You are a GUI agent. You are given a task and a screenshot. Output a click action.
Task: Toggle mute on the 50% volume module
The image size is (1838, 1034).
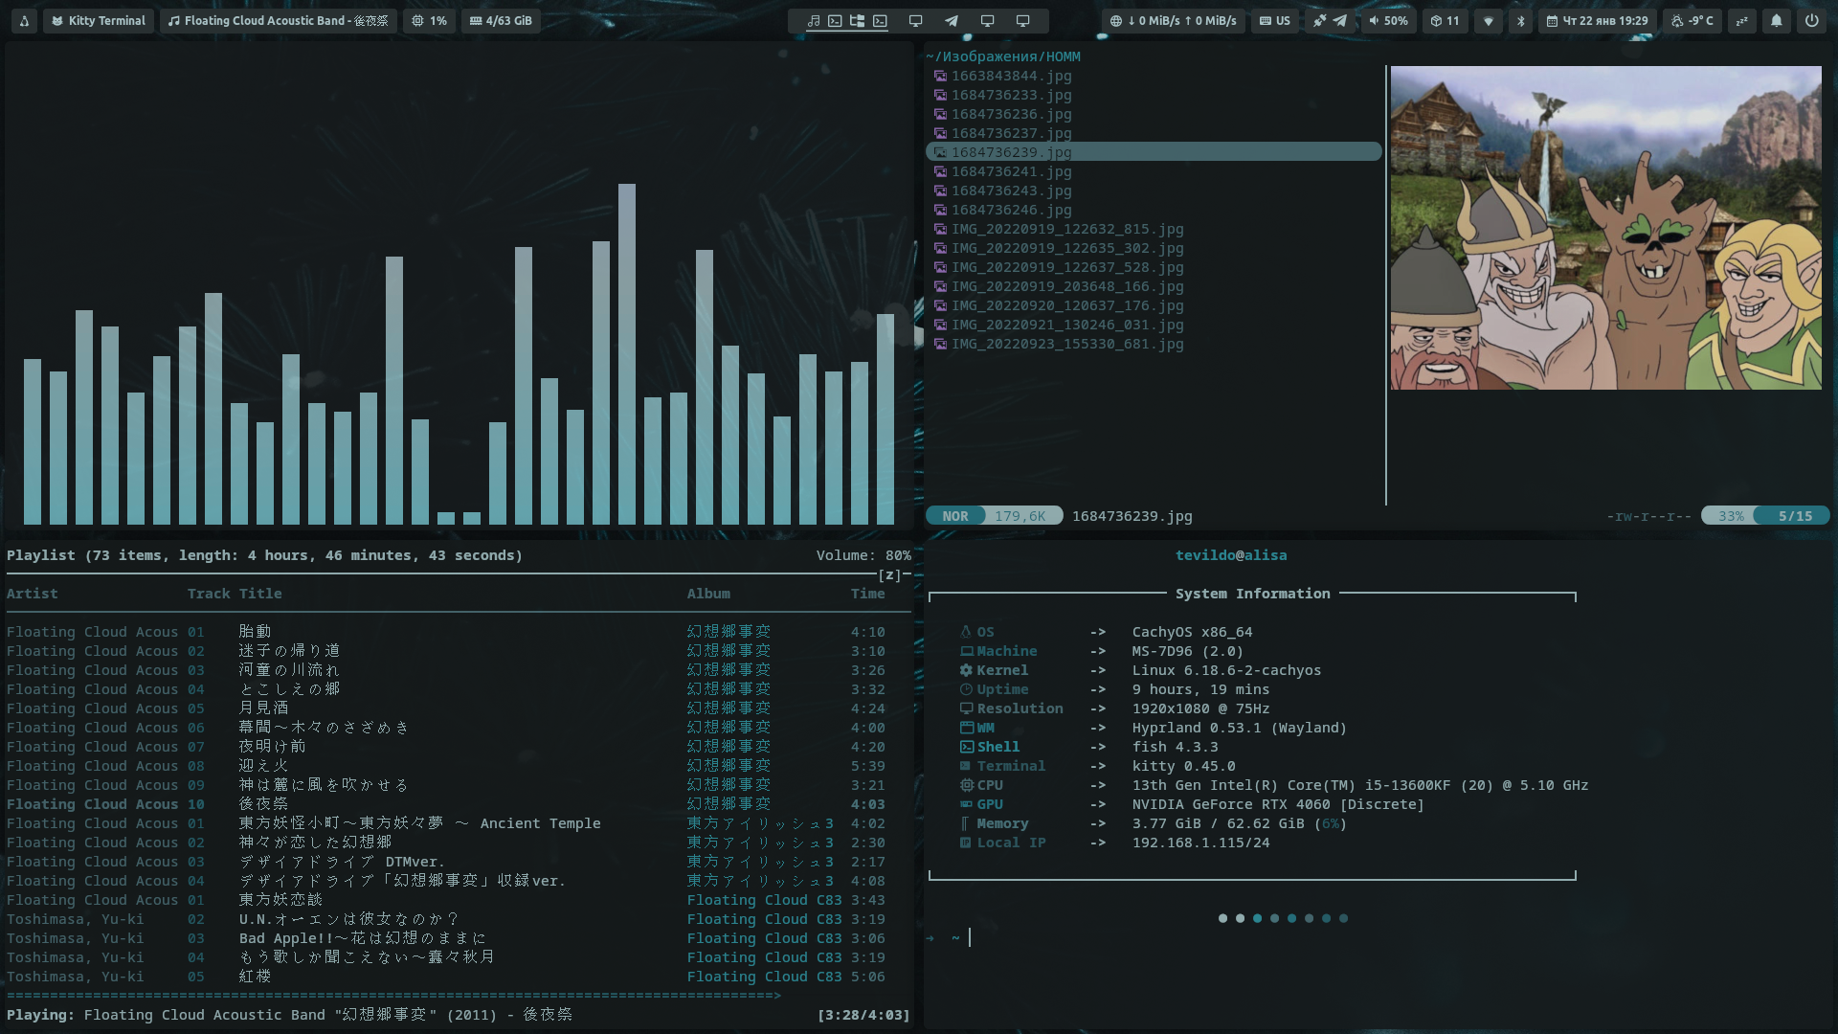pyautogui.click(x=1388, y=21)
